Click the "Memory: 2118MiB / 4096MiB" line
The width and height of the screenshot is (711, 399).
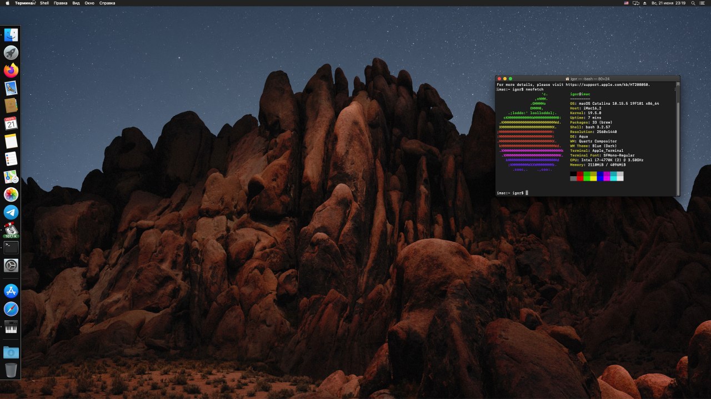[598, 165]
